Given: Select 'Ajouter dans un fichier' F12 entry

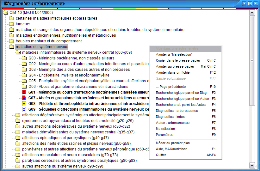Looking at the screenshot, I should click(185, 72).
